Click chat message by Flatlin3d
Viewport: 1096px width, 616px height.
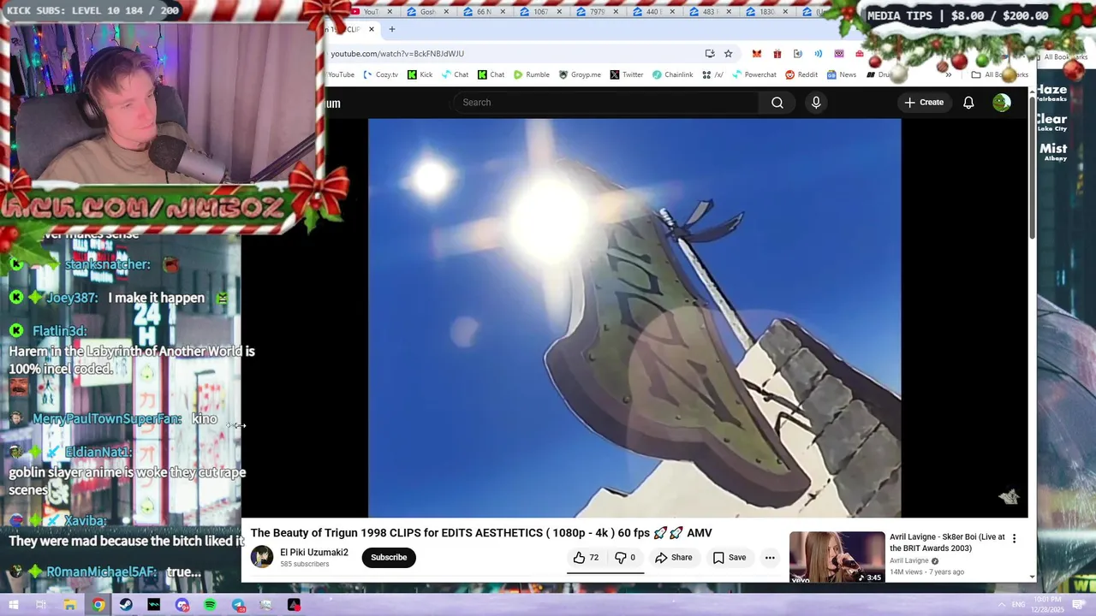[x=132, y=360]
